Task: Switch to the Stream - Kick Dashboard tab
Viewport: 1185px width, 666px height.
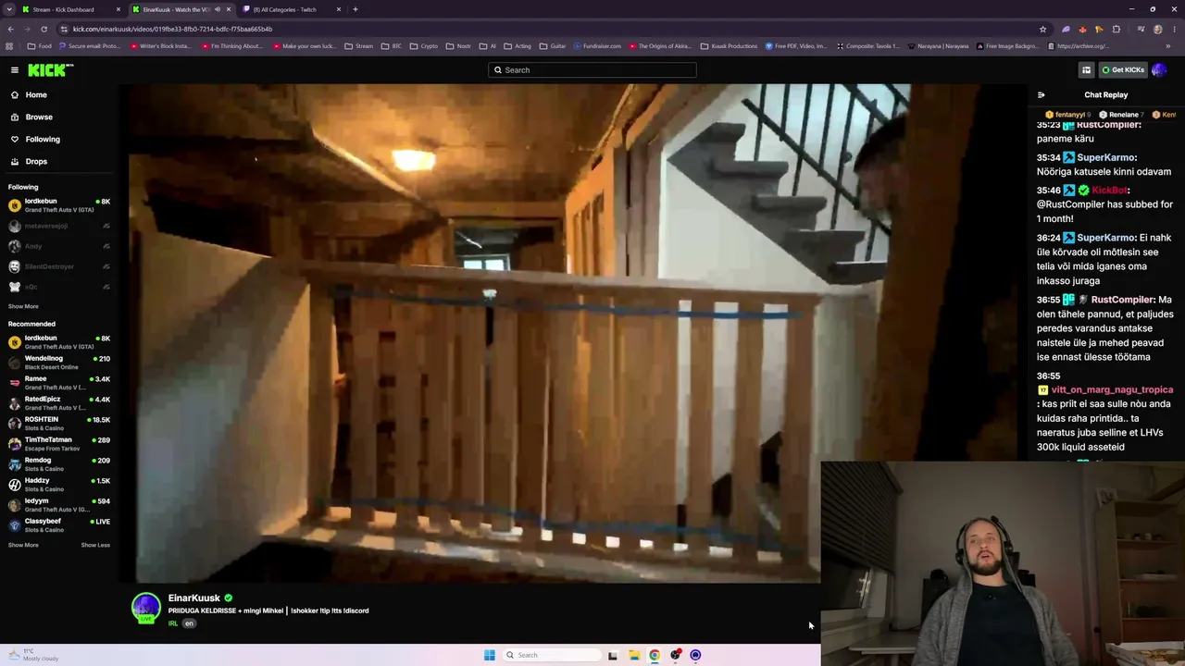Action: coord(70,9)
